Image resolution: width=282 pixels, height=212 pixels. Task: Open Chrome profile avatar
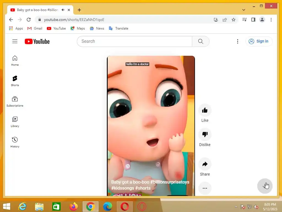tap(262, 20)
